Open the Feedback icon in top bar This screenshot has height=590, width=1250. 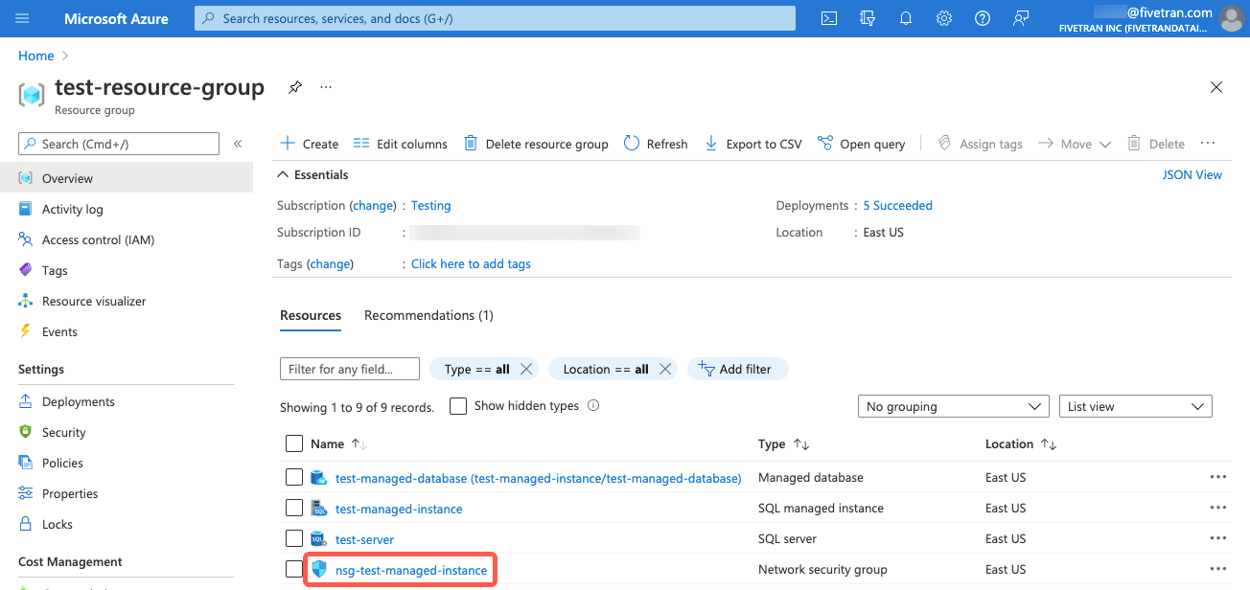(1021, 18)
